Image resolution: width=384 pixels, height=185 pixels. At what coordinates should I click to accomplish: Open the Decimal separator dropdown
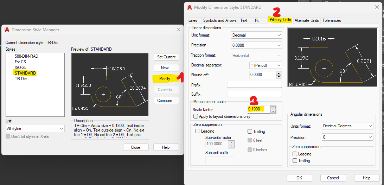[265, 65]
